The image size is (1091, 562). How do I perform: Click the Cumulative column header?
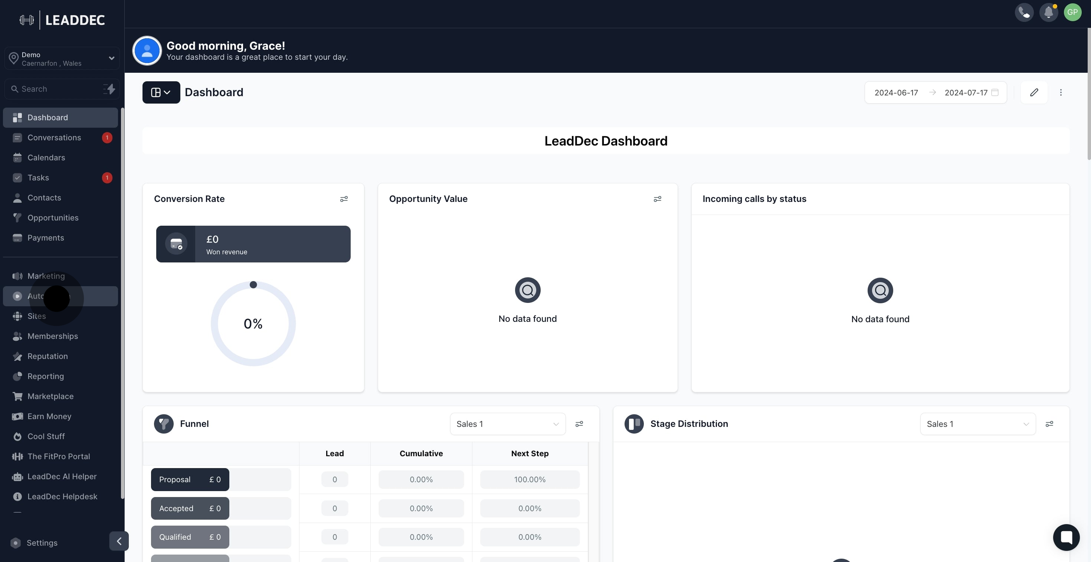pos(421,454)
